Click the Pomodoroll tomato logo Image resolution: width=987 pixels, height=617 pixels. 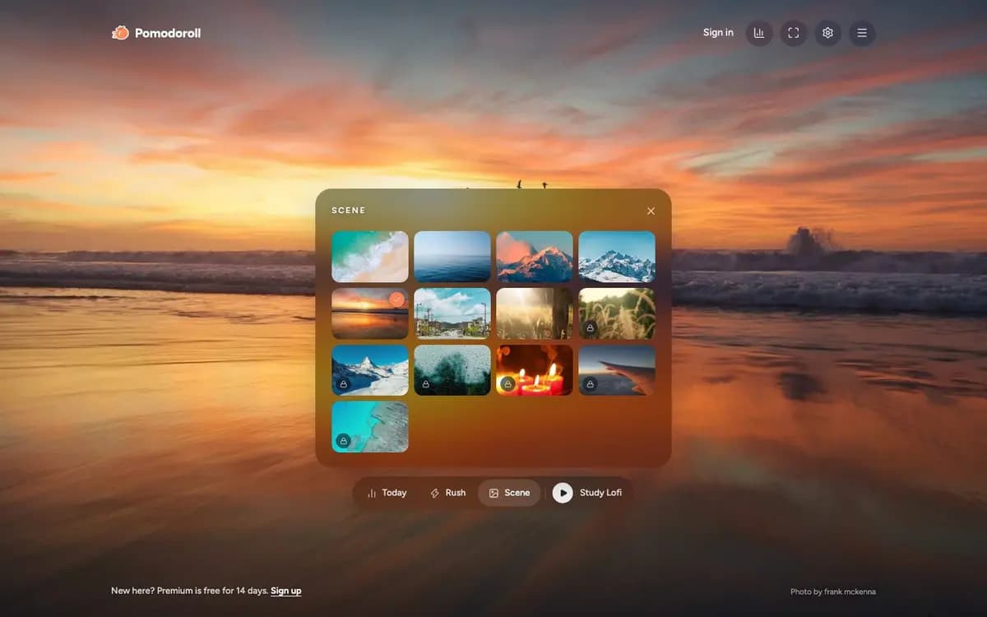tap(120, 33)
